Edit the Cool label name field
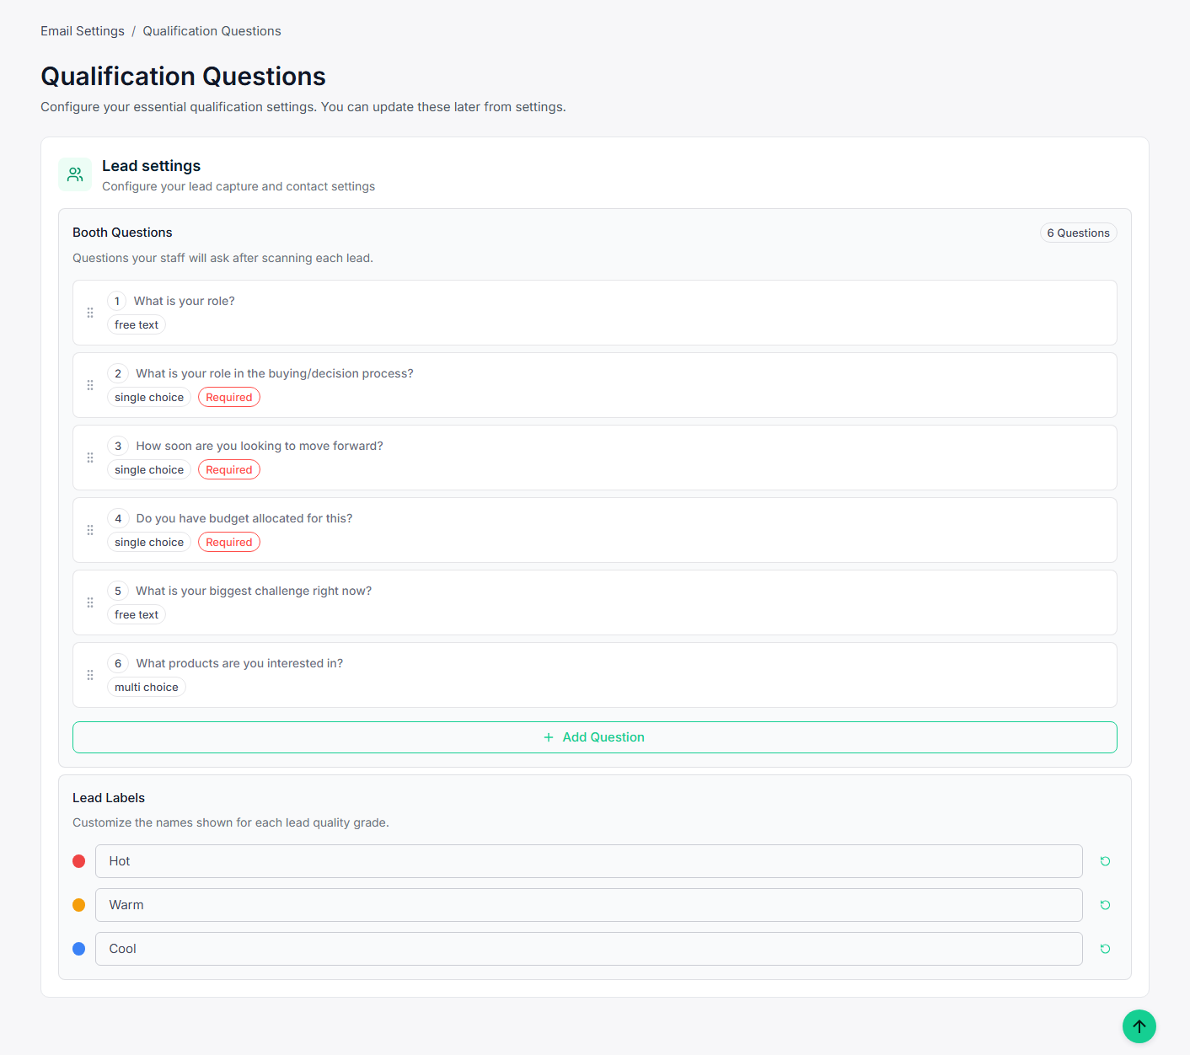This screenshot has height=1055, width=1190. coord(589,949)
